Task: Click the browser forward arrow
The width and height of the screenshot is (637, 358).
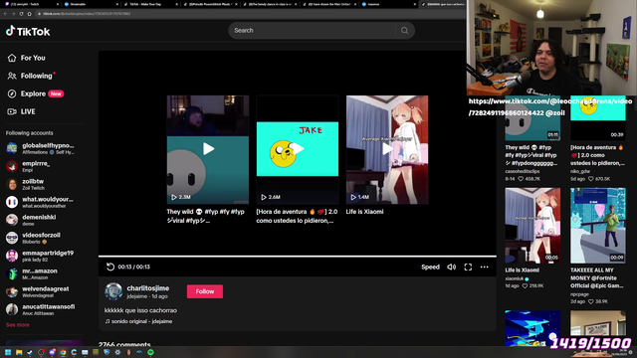Action: [13, 13]
